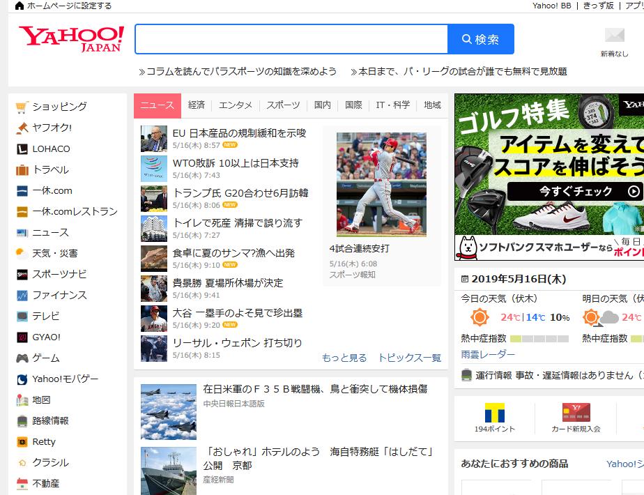Click the train icon beside 運行情報
This screenshot has height=495, width=644.
[x=466, y=375]
